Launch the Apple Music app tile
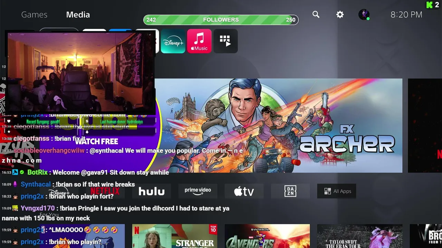The width and height of the screenshot is (442, 248). [x=199, y=41]
